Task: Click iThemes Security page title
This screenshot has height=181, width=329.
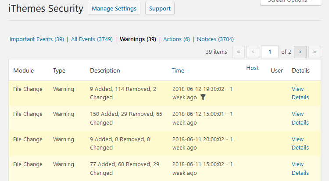Action: click(x=46, y=9)
